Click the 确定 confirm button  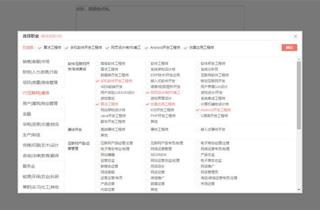pyautogui.click(x=289, y=48)
